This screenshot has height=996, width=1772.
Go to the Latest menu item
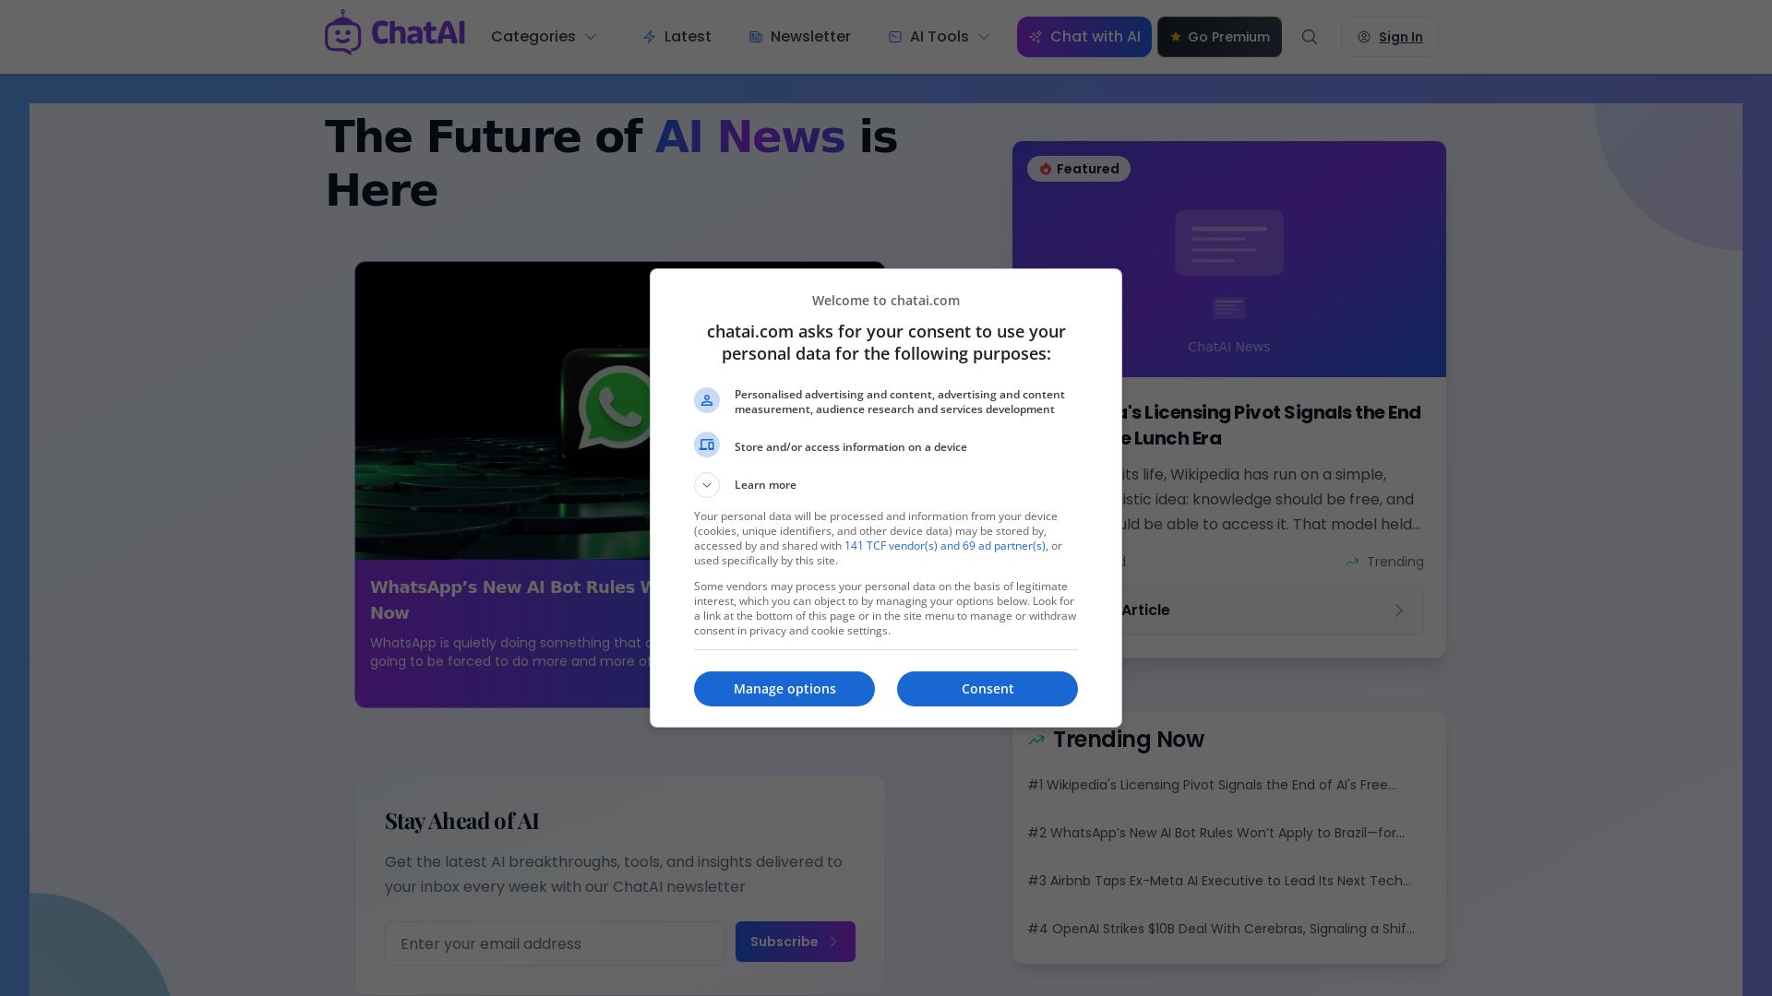coord(677,37)
